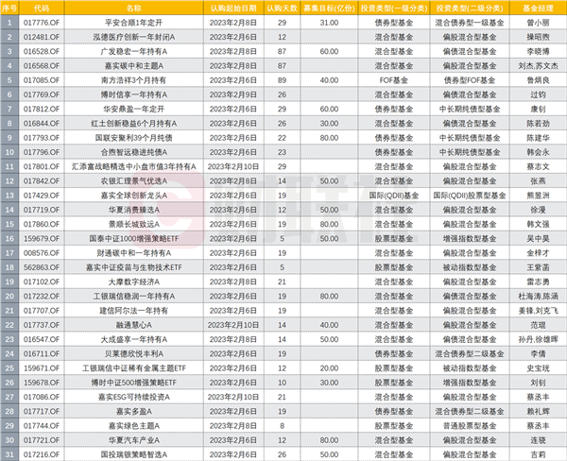Select the 代码 column header

tap(42, 8)
